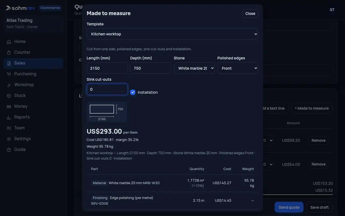The height and width of the screenshot is (216, 345).
Task: Navigate to Reports
Action: coord(33,117)
